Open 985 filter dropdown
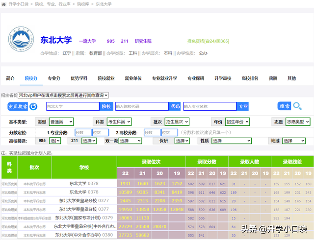The height and width of the screenshot is (240, 314). (55, 141)
